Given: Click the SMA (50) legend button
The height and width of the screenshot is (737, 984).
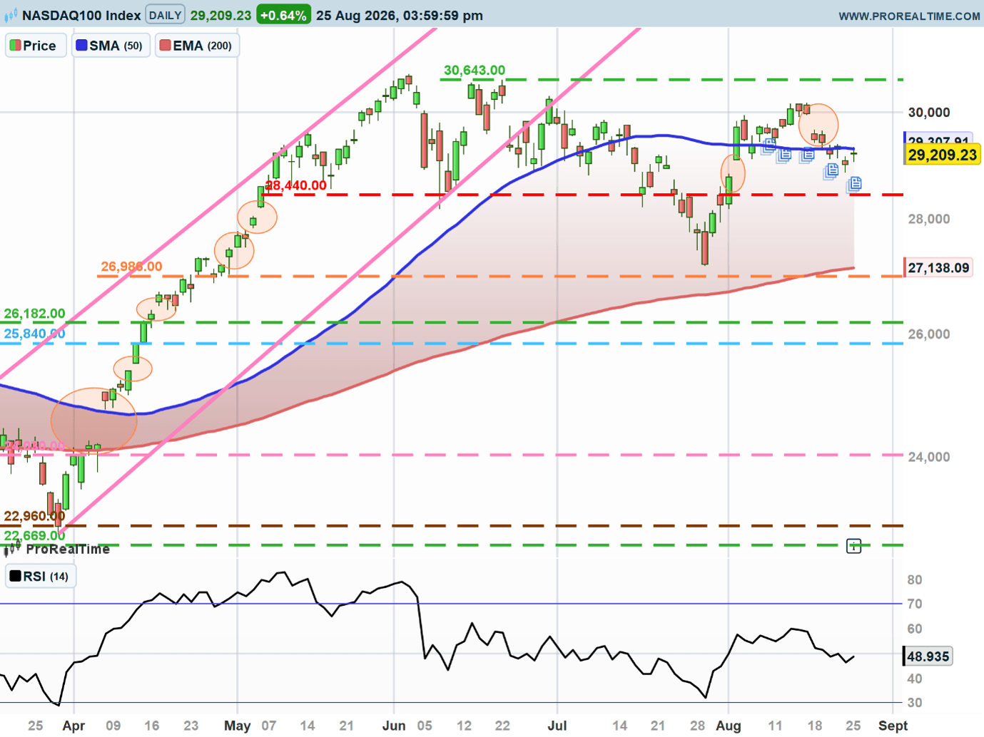Looking at the screenshot, I should (x=110, y=46).
